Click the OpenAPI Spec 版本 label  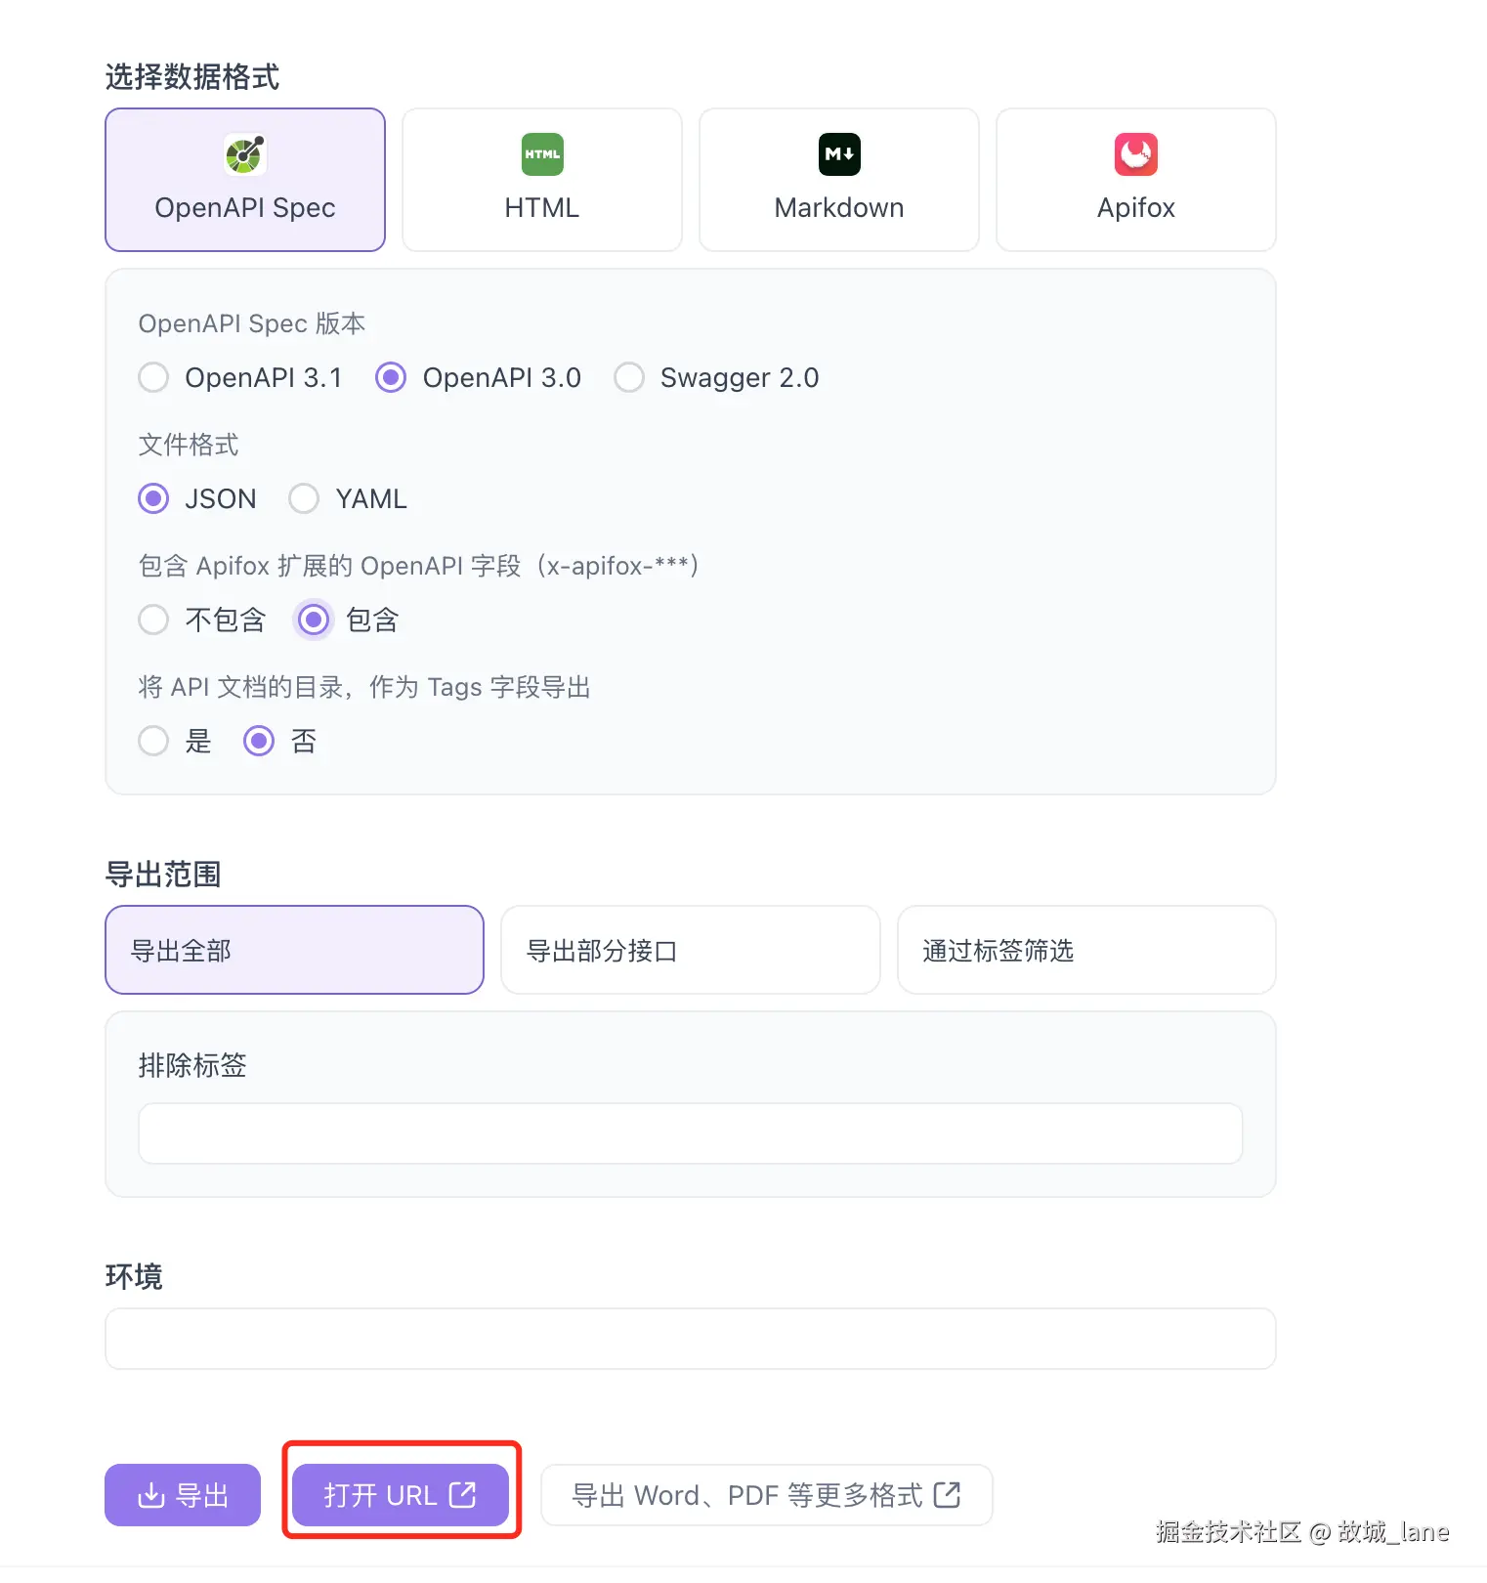click(x=252, y=323)
